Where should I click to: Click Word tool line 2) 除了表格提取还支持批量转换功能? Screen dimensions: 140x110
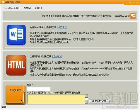tap(62, 39)
